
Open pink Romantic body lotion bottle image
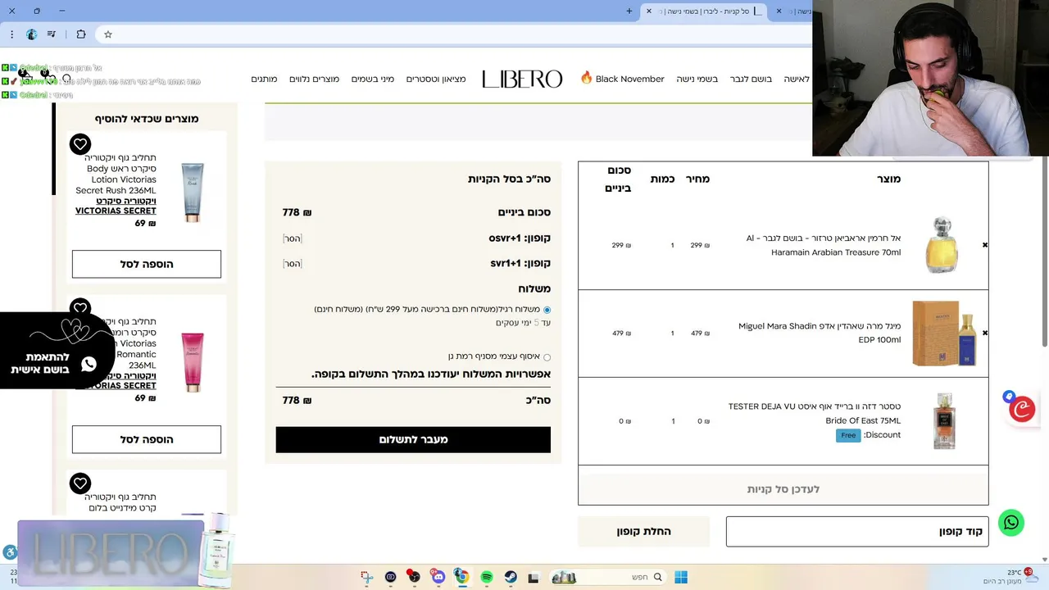coord(193,361)
